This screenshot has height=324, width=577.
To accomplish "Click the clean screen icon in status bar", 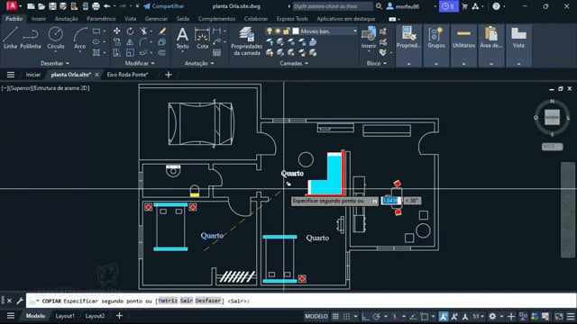I will tap(559, 316).
